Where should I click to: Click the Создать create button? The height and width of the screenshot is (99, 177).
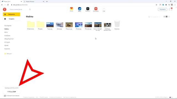12,19
